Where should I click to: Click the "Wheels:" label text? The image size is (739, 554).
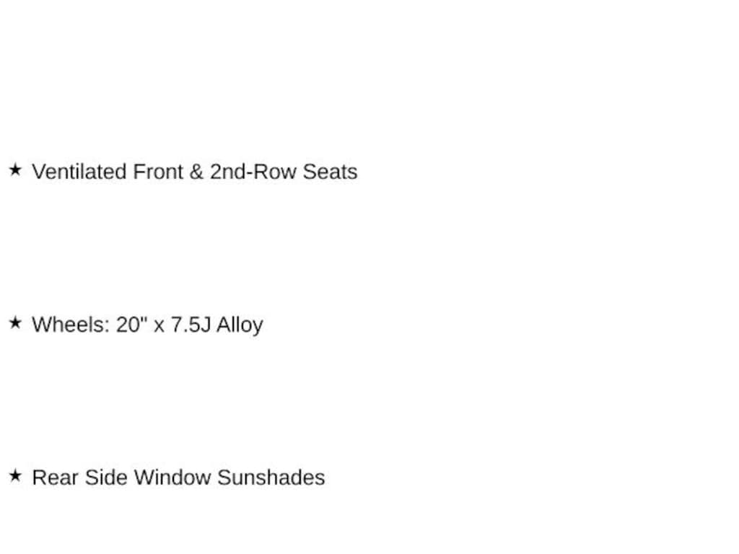71,325
